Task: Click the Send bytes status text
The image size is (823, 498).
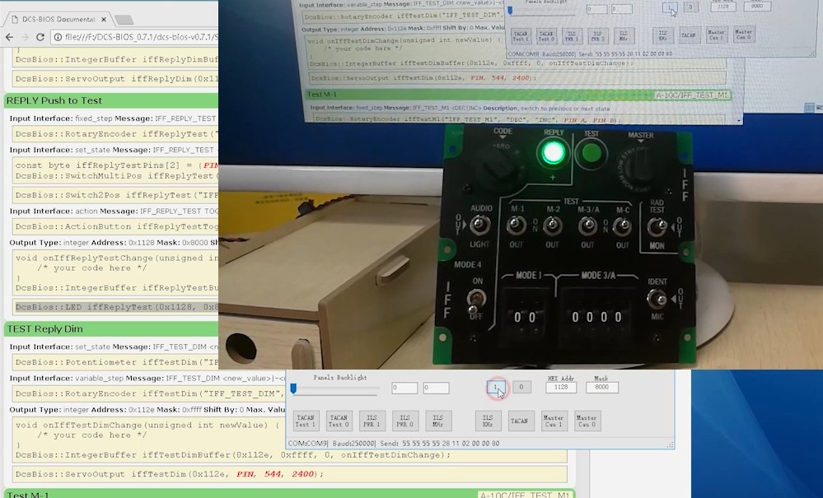Action: pos(440,444)
